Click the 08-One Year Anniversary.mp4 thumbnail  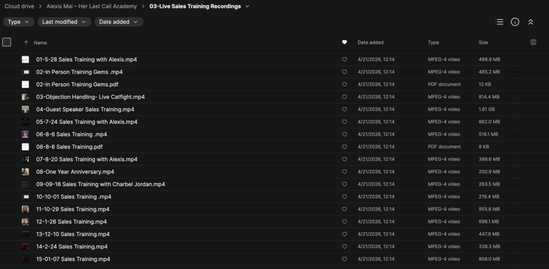point(25,172)
